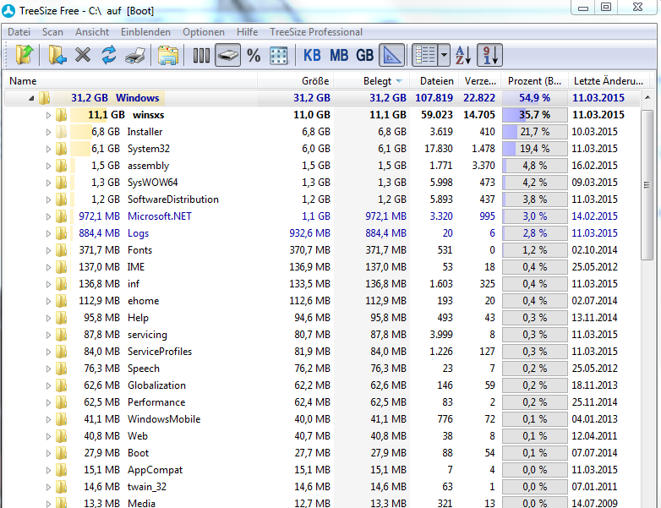Screen dimensions: 661x508
Task: Expand the Microsoft.NET folder
Action: 48,216
